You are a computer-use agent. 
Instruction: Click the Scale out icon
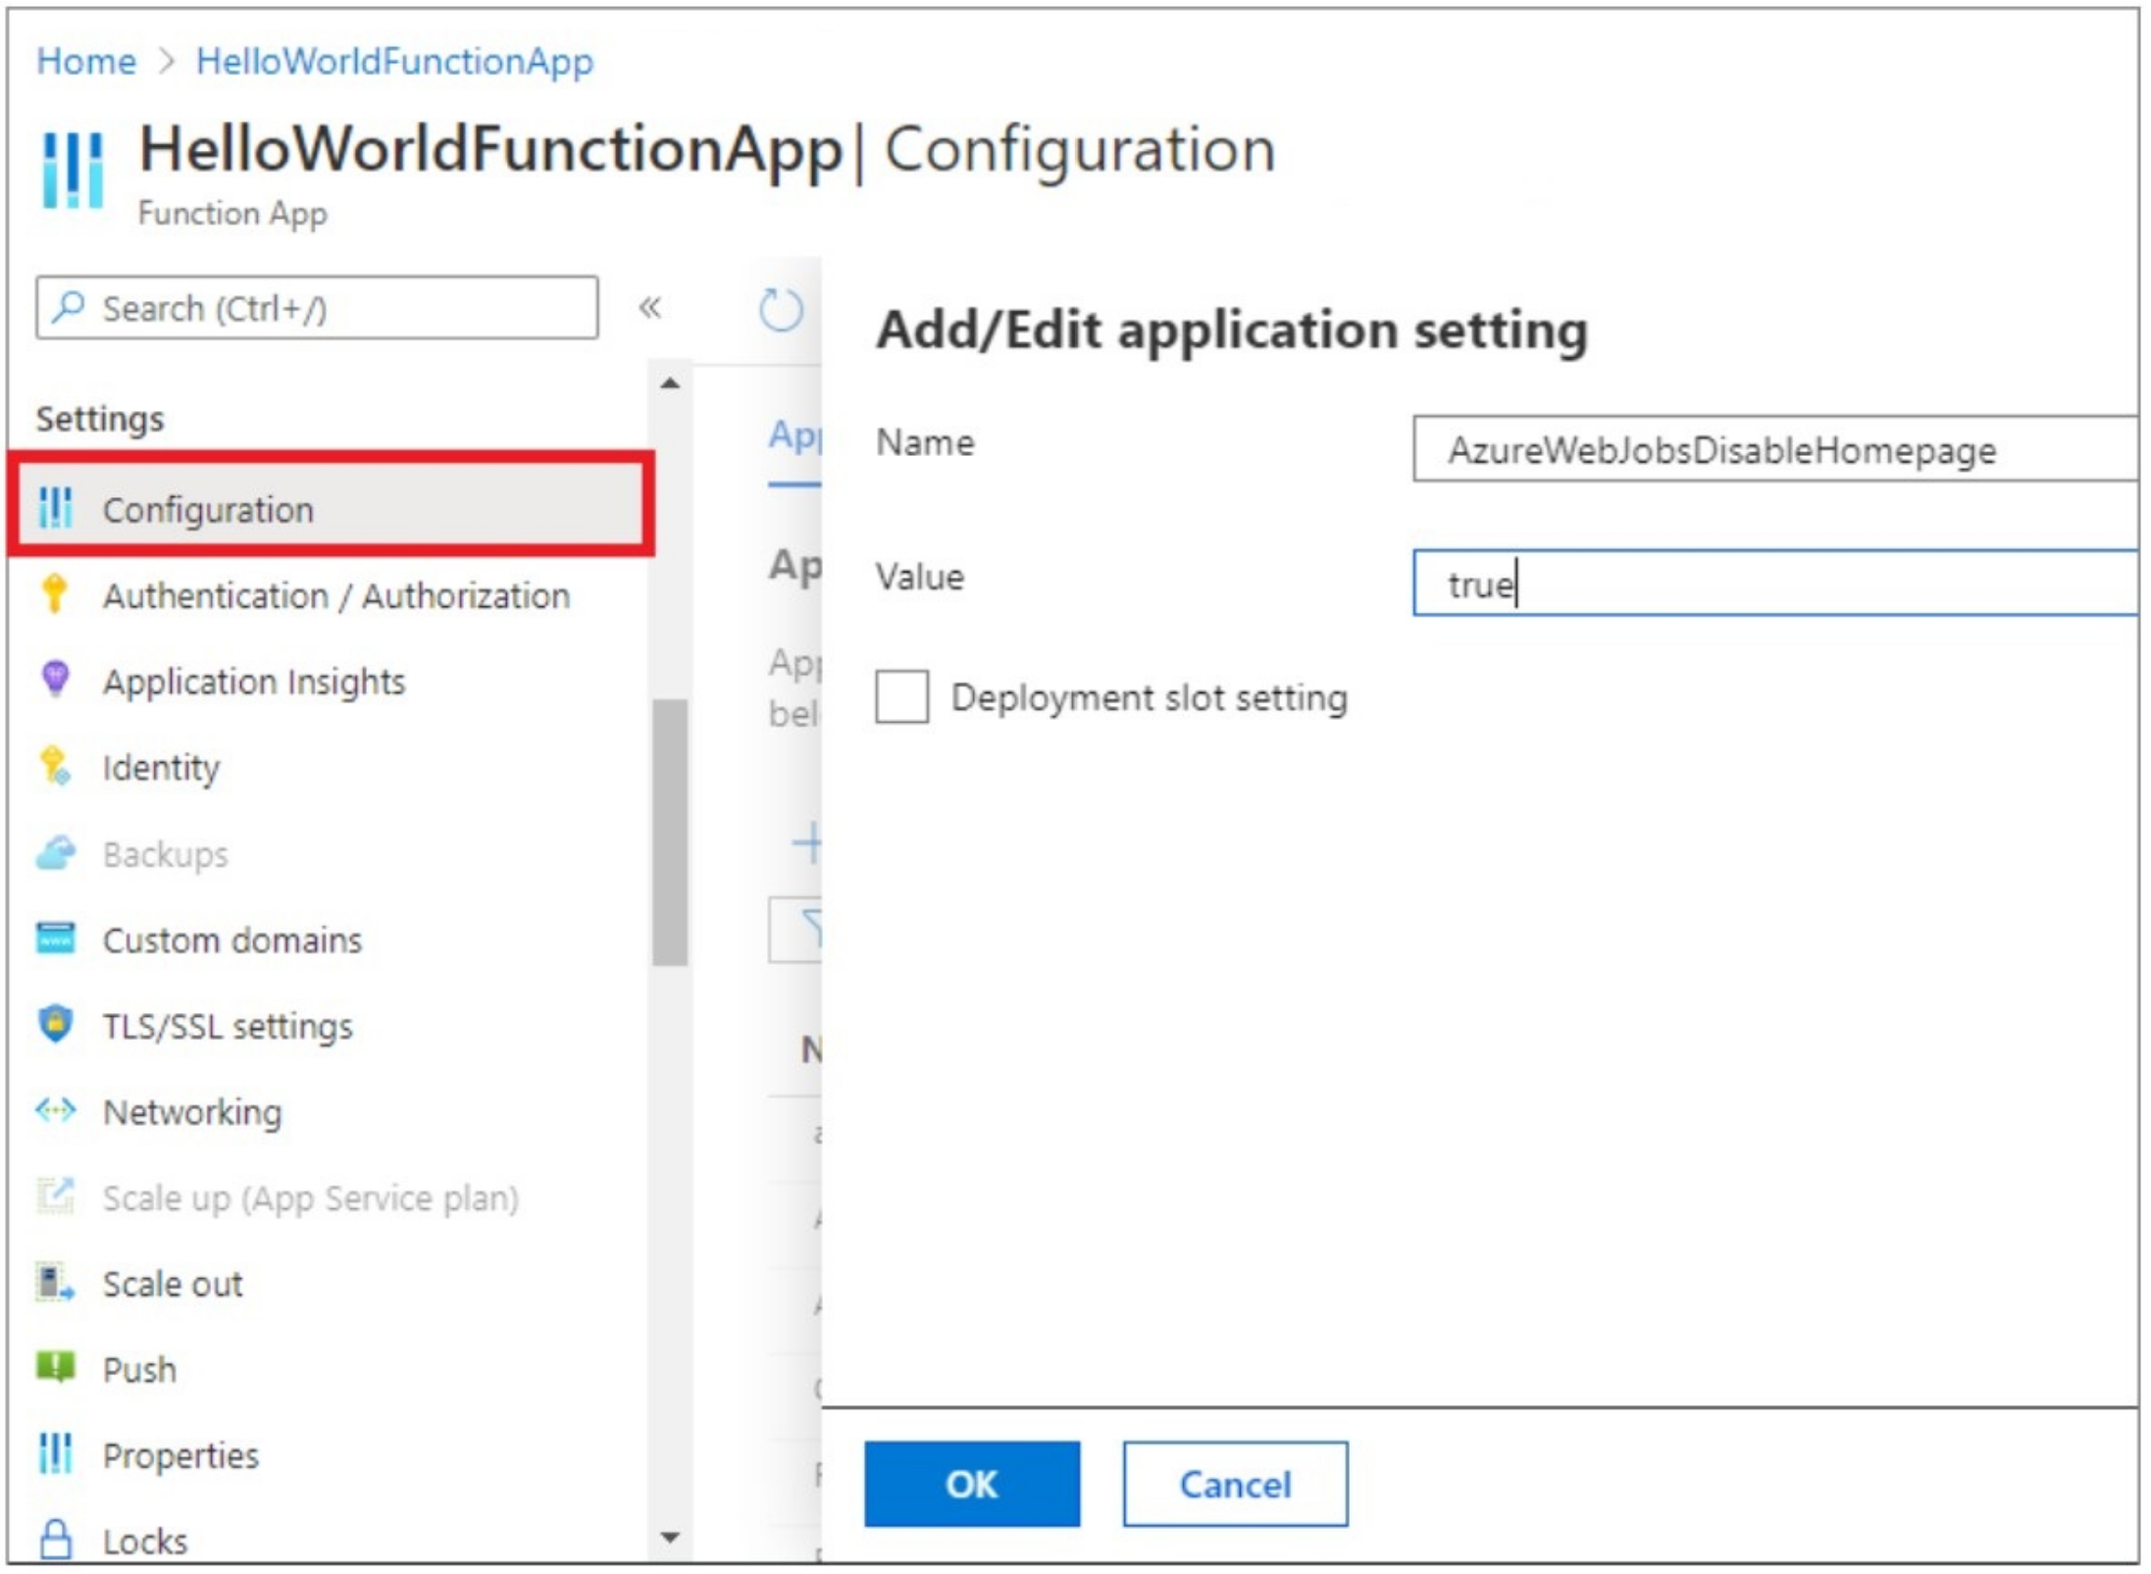pos(55,1283)
